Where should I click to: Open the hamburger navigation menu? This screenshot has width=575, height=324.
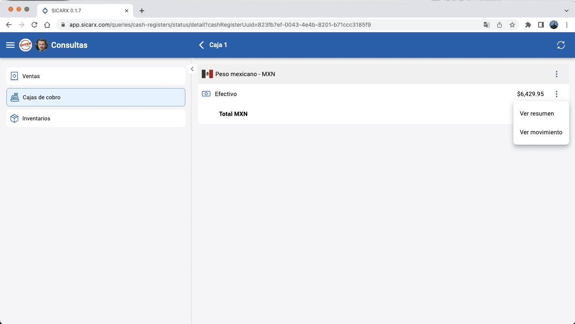pyautogui.click(x=10, y=45)
